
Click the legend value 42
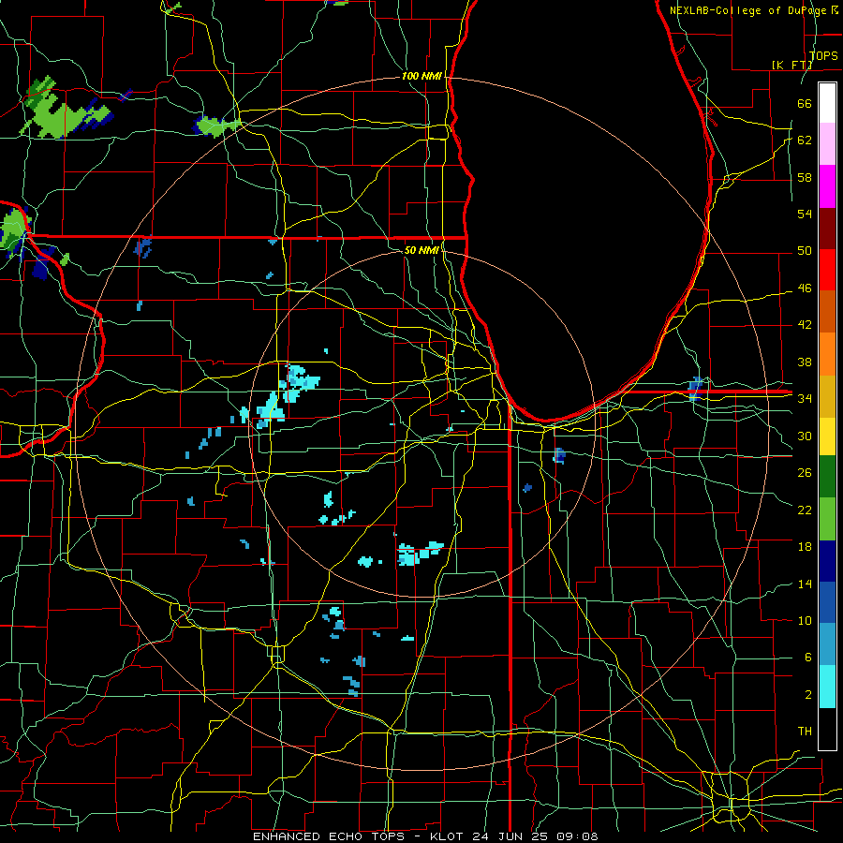click(x=805, y=325)
